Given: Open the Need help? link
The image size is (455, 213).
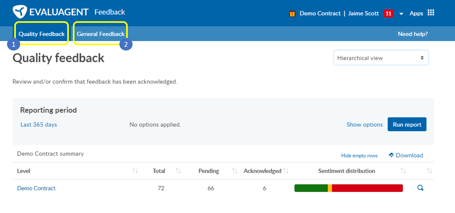Looking at the screenshot, I should (x=413, y=34).
